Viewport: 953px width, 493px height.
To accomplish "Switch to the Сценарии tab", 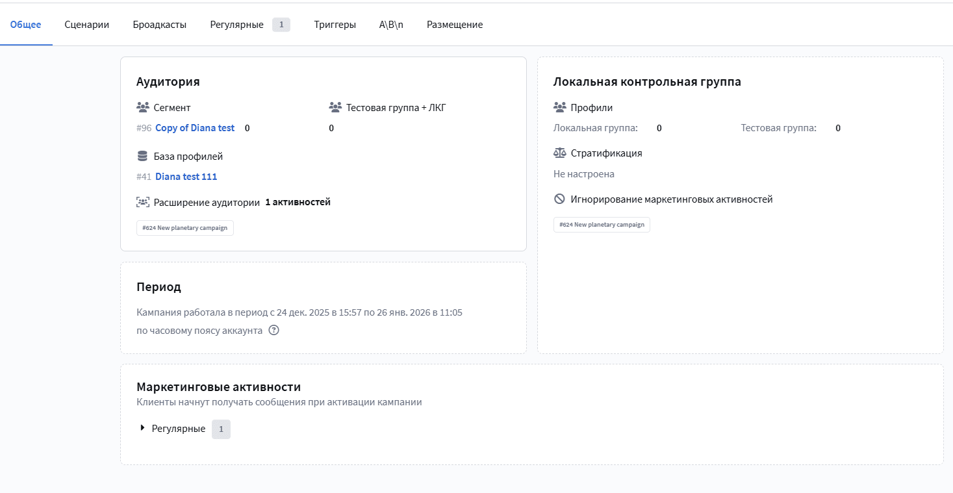I will (x=87, y=25).
